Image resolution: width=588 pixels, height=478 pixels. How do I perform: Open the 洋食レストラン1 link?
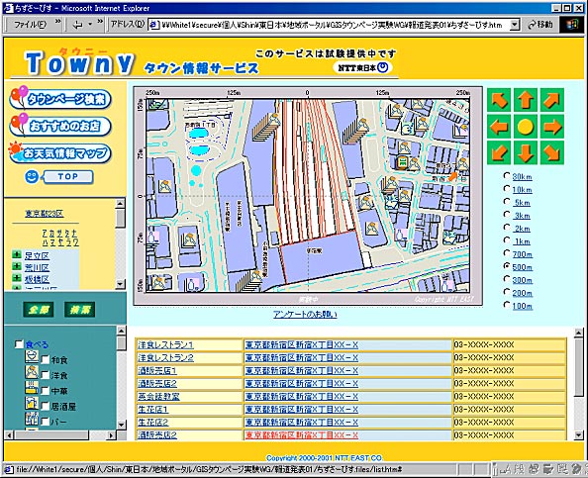pyautogui.click(x=165, y=345)
